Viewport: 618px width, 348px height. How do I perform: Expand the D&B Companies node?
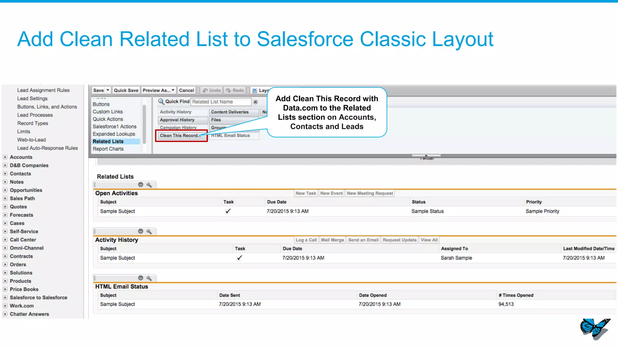(5, 165)
